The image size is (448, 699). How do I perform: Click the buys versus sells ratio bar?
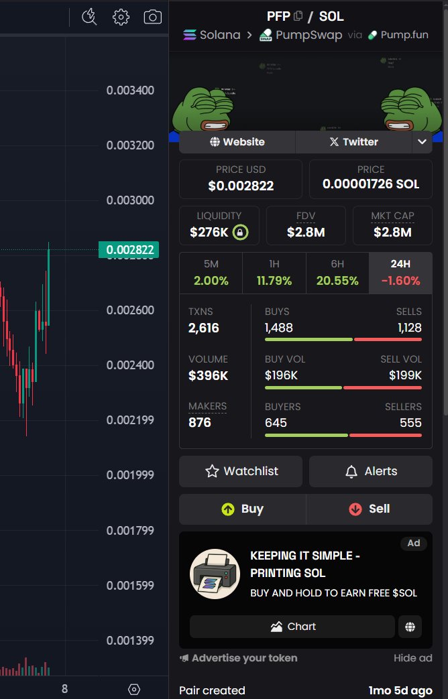pyautogui.click(x=343, y=340)
